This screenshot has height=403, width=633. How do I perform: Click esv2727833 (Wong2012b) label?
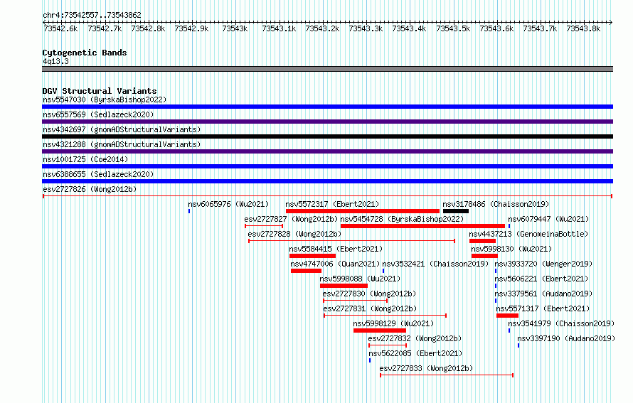[x=426, y=368]
